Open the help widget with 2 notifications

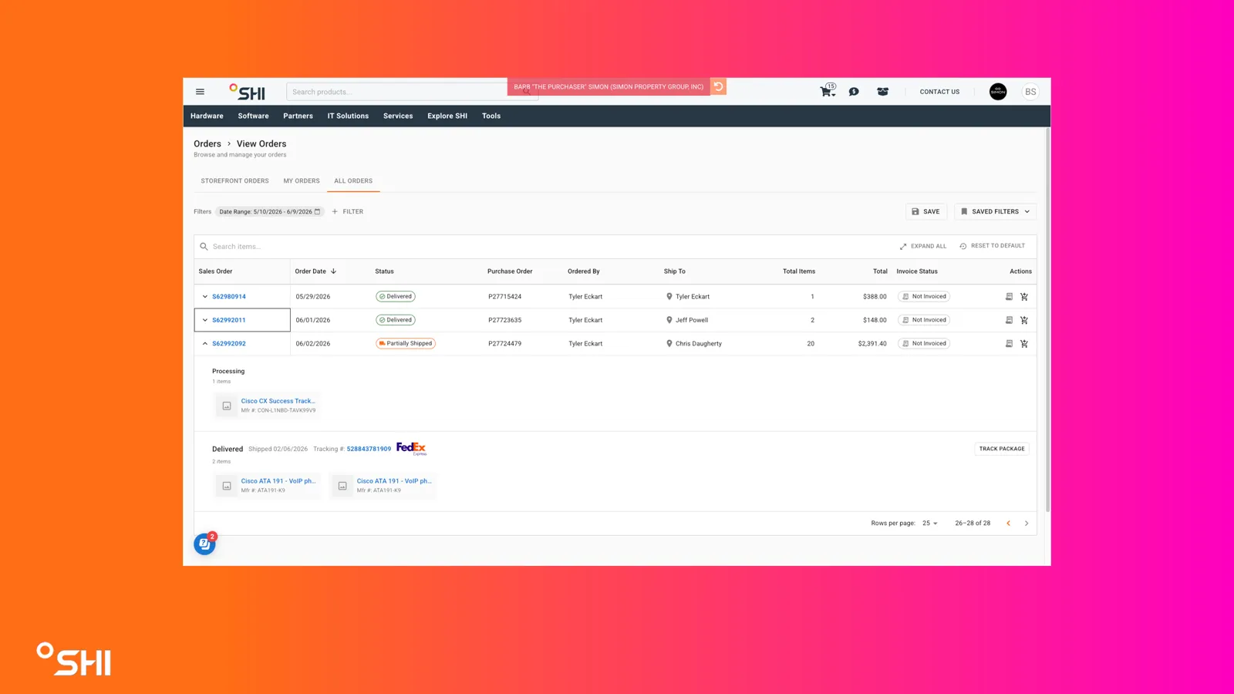point(204,544)
